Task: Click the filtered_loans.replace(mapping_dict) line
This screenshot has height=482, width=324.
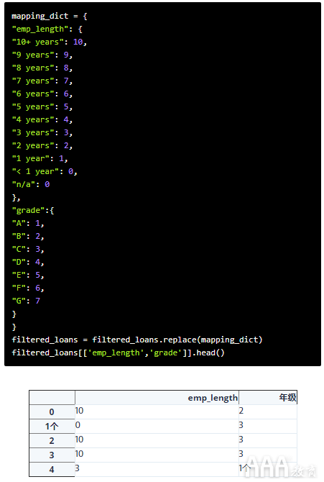Action: [137, 340]
